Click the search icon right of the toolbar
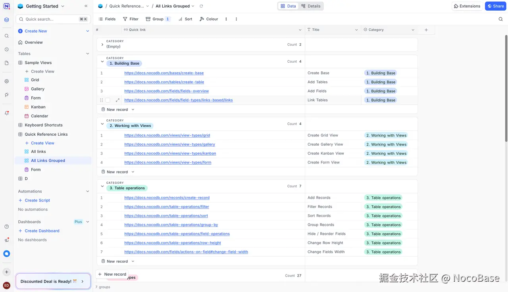 click(x=500, y=19)
